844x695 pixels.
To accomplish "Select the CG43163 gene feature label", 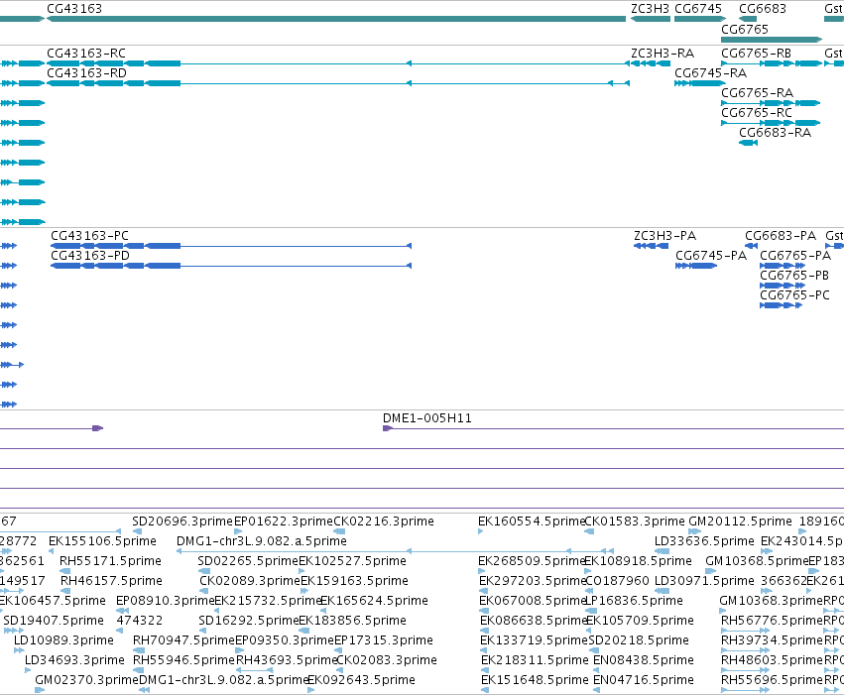I will point(74,9).
